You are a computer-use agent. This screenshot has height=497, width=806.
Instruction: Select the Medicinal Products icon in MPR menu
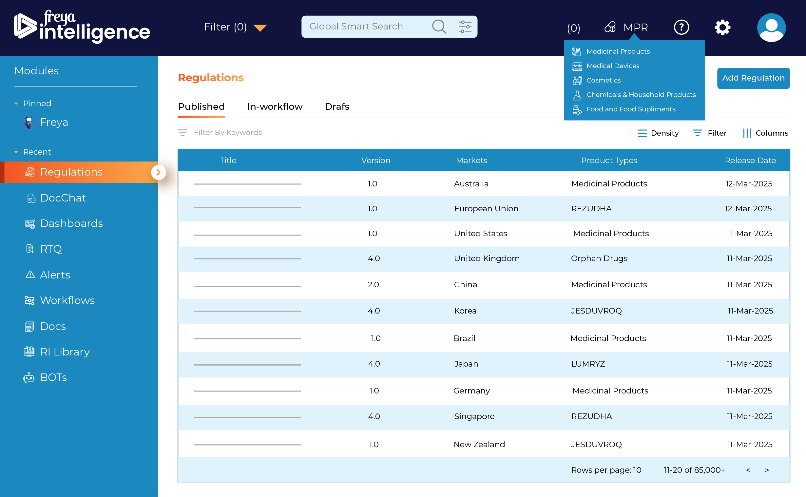coord(576,51)
